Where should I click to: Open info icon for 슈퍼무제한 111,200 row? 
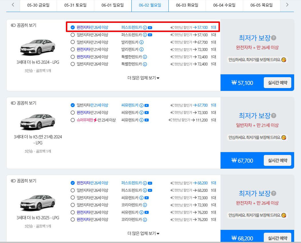pyautogui.click(x=141, y=120)
